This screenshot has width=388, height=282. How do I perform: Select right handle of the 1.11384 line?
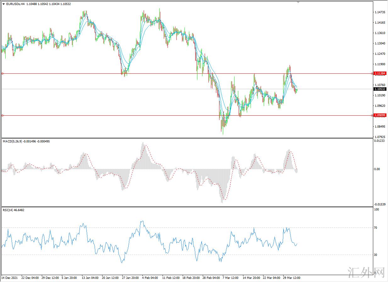pos(373,73)
